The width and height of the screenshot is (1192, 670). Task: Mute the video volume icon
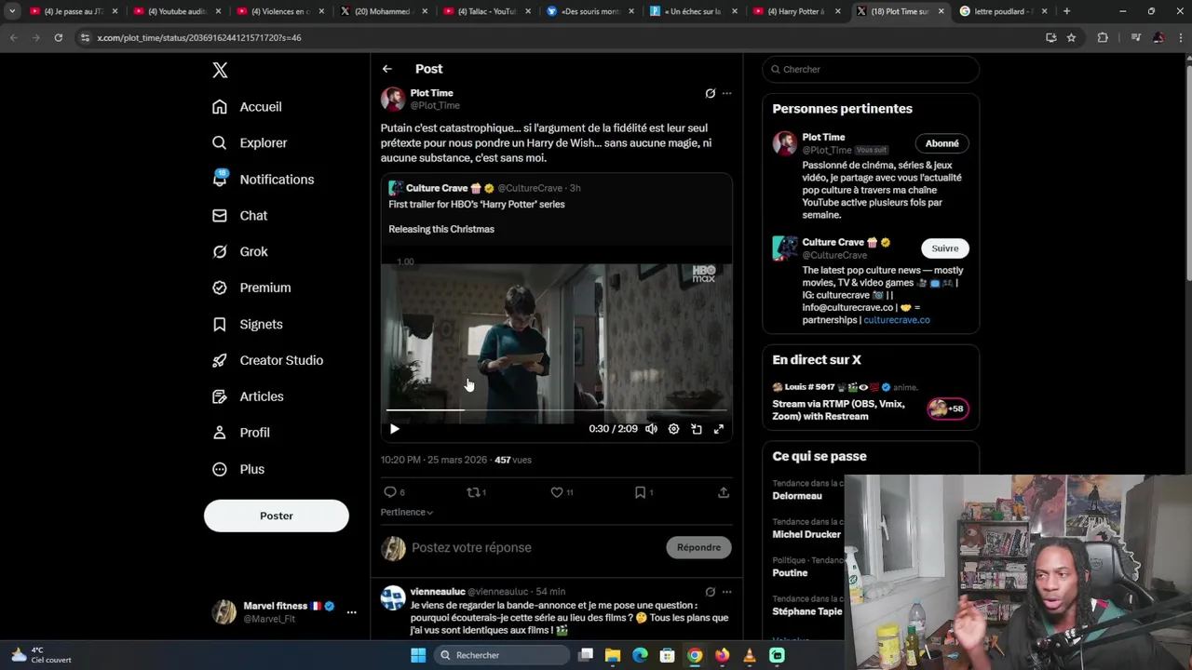[x=652, y=430]
